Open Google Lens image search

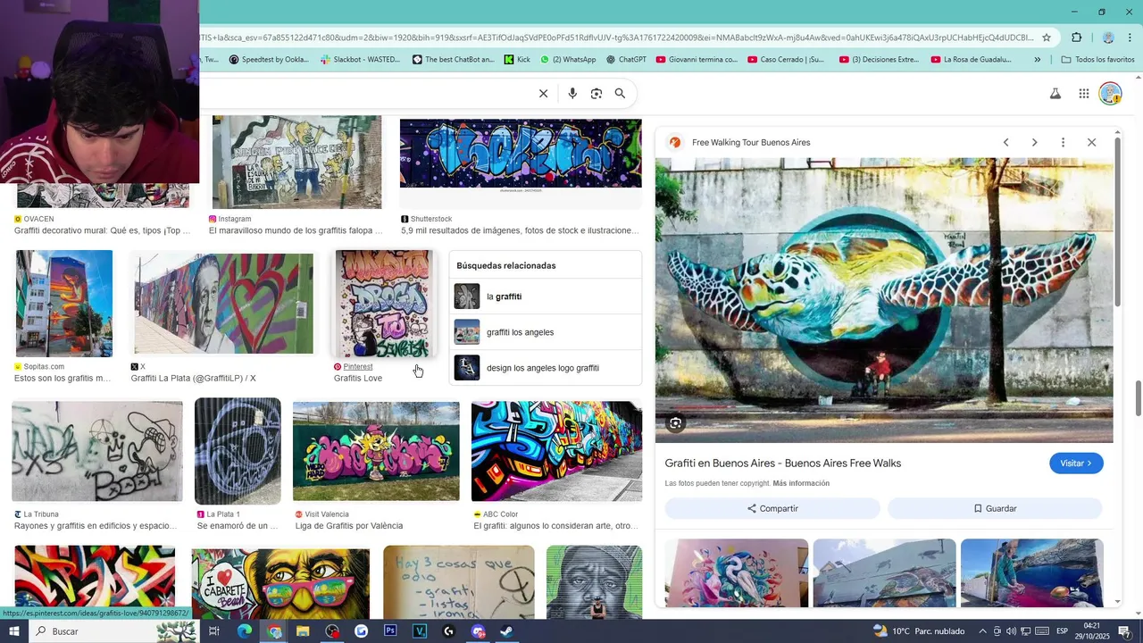tap(597, 94)
